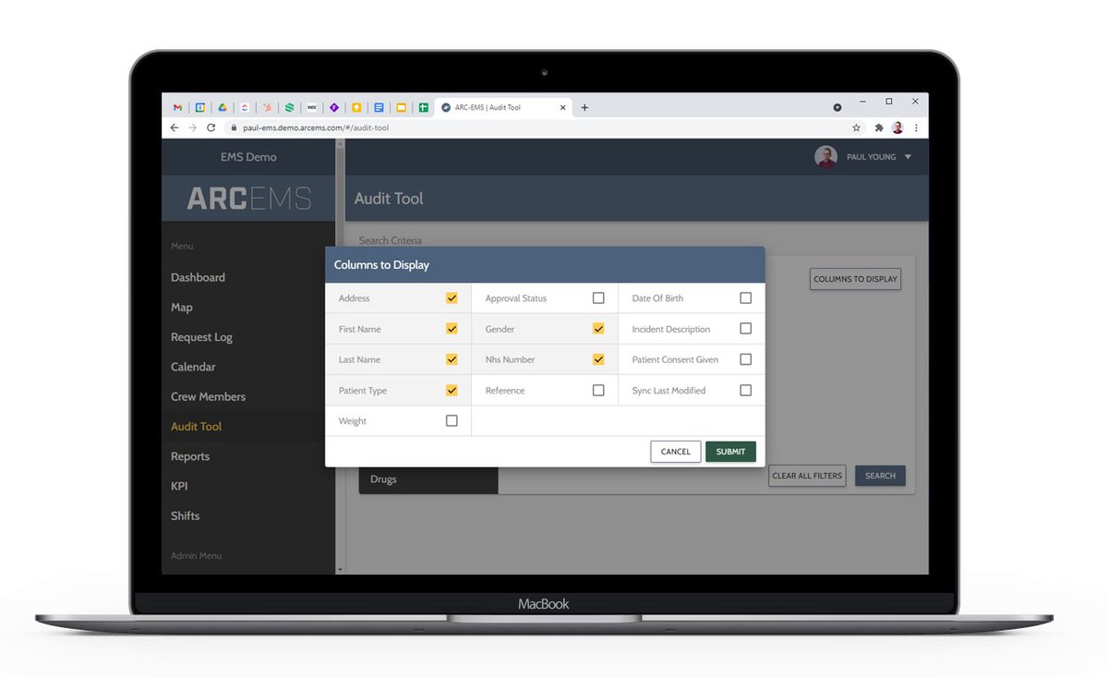The height and width of the screenshot is (678, 1108).
Task: Open the Chrome profile avatar
Action: 897,127
